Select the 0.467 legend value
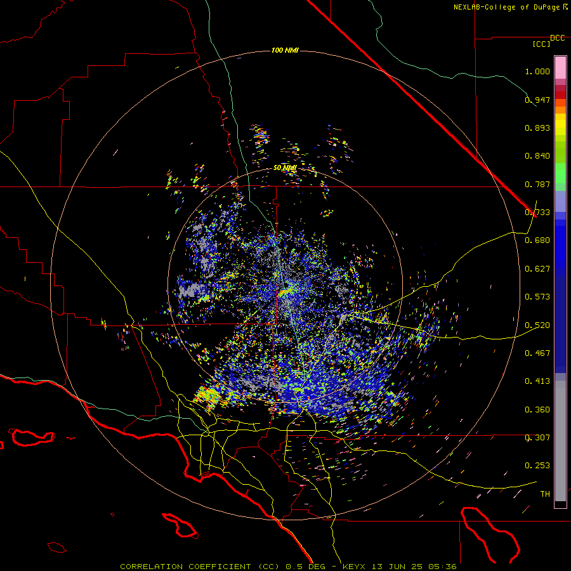The image size is (571, 571). coord(537,353)
